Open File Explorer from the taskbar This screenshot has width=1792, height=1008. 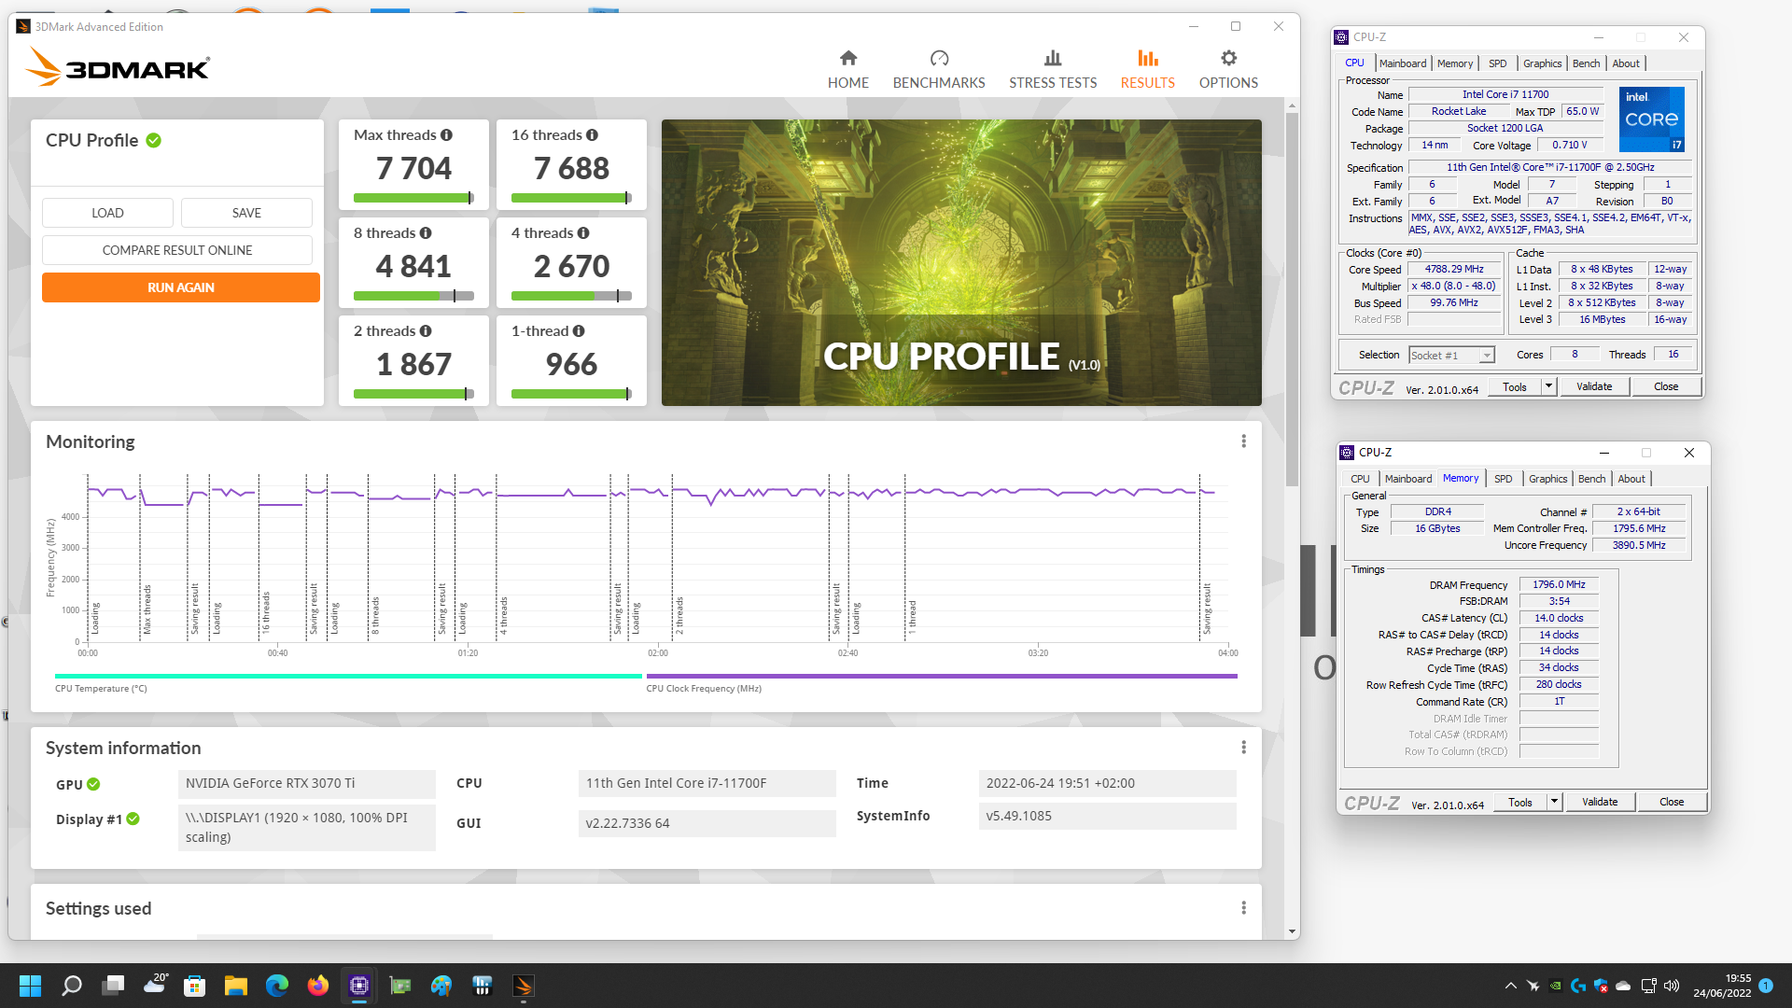[x=235, y=986]
